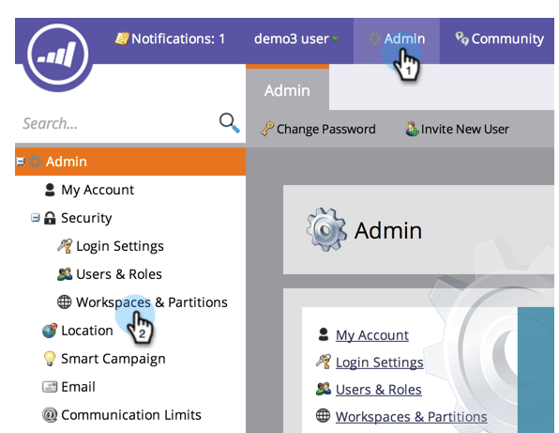Click the Change Password key icon
The image size is (559, 433).
[x=267, y=129]
